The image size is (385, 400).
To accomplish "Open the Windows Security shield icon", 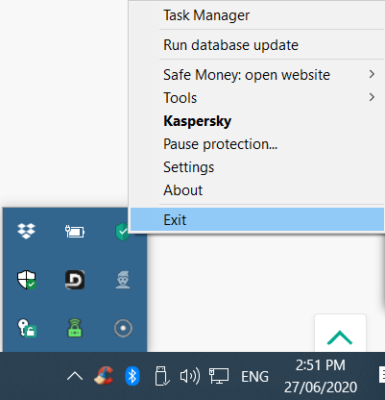I will tap(27, 280).
